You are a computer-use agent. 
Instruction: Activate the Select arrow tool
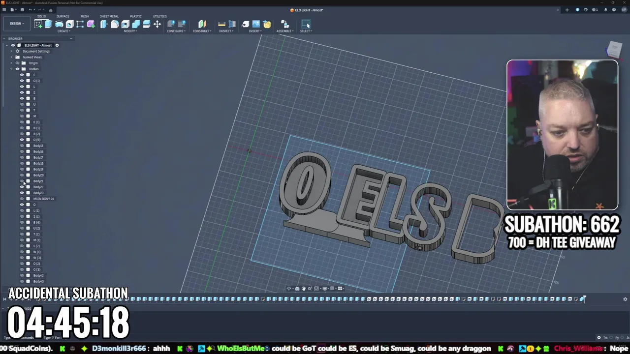tap(306, 24)
